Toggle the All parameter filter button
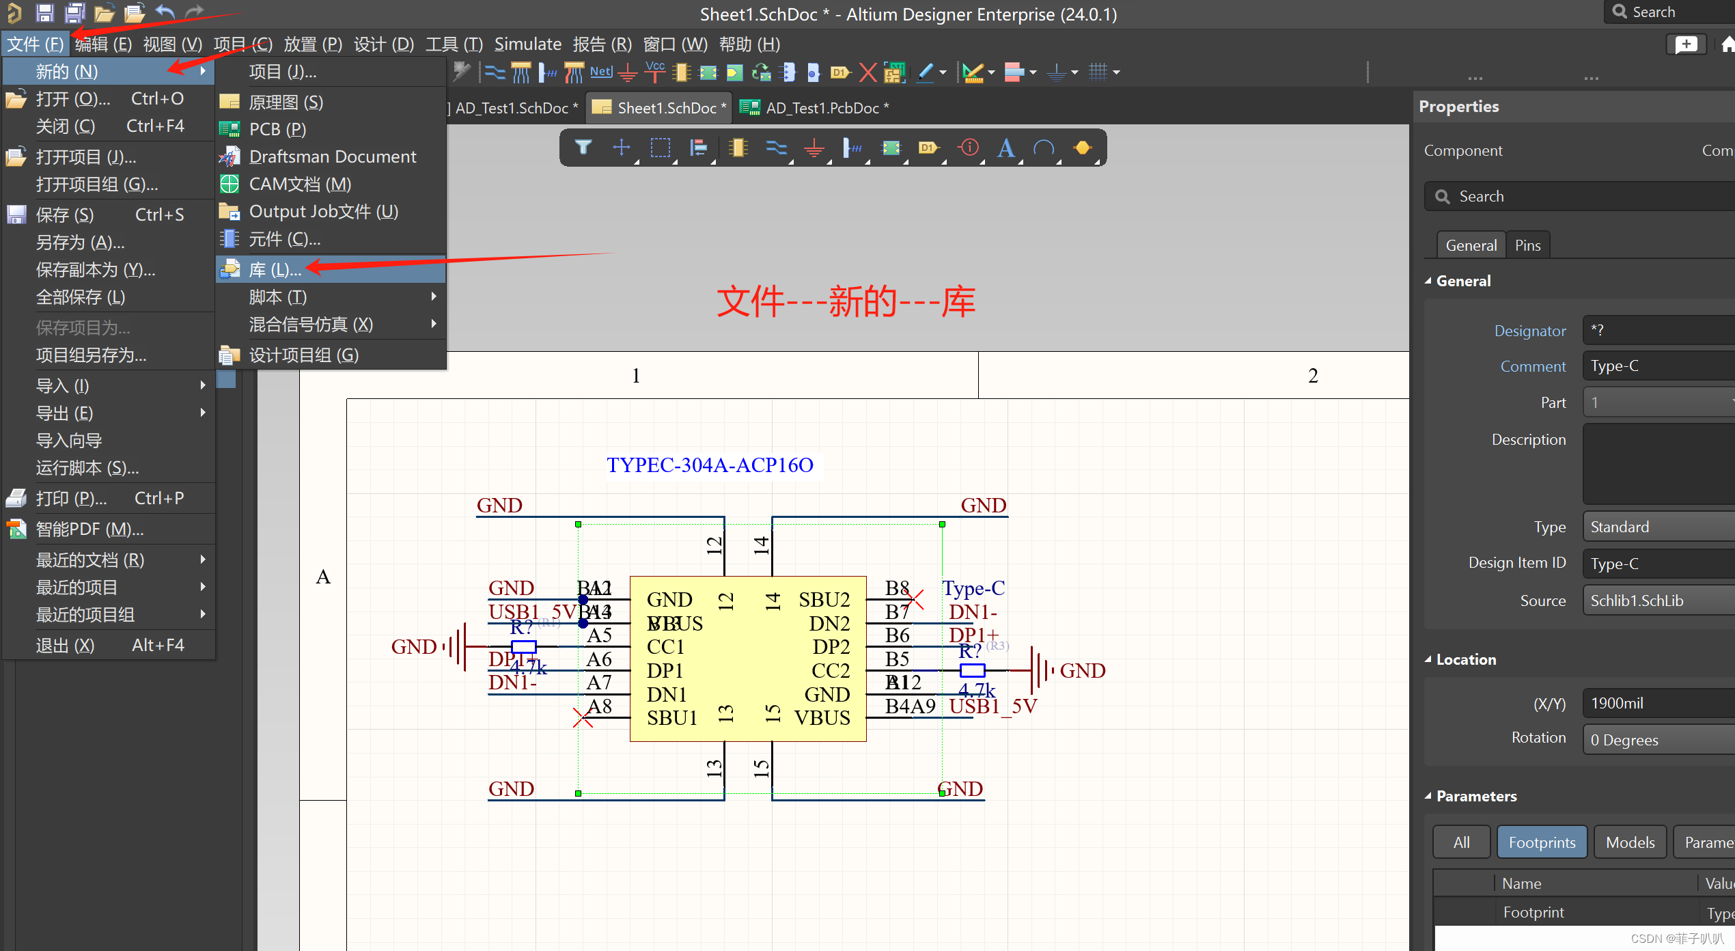Viewport: 1735px width, 951px height. click(1461, 842)
